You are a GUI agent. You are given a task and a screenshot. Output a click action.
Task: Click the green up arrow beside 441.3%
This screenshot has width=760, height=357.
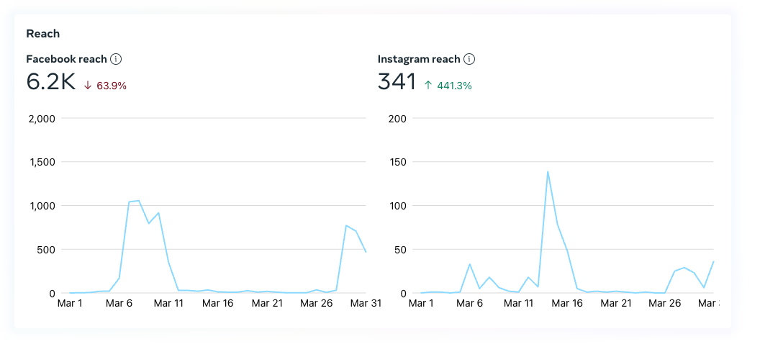pos(428,86)
